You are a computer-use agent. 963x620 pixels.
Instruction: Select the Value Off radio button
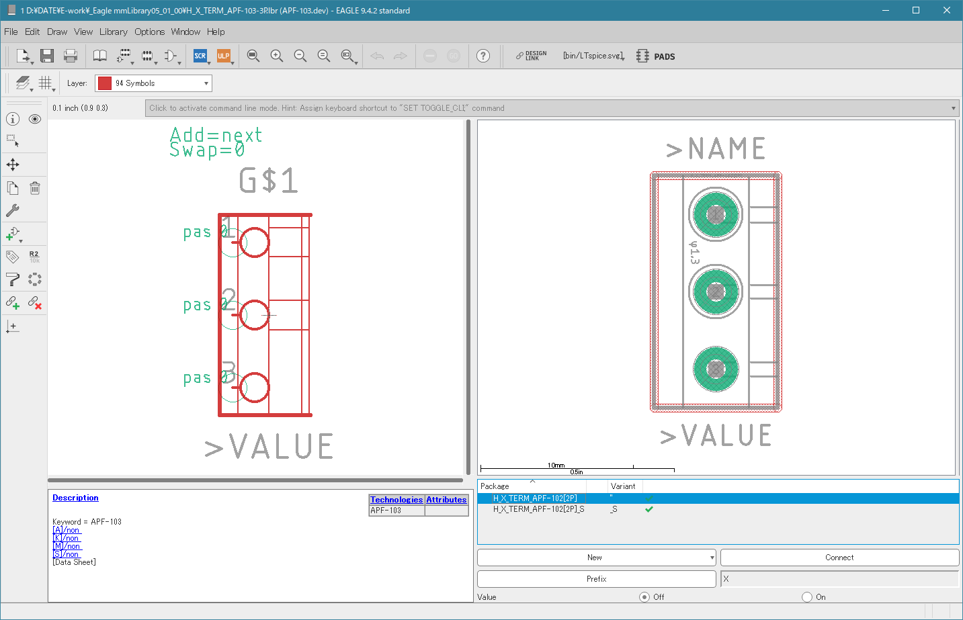click(x=644, y=597)
